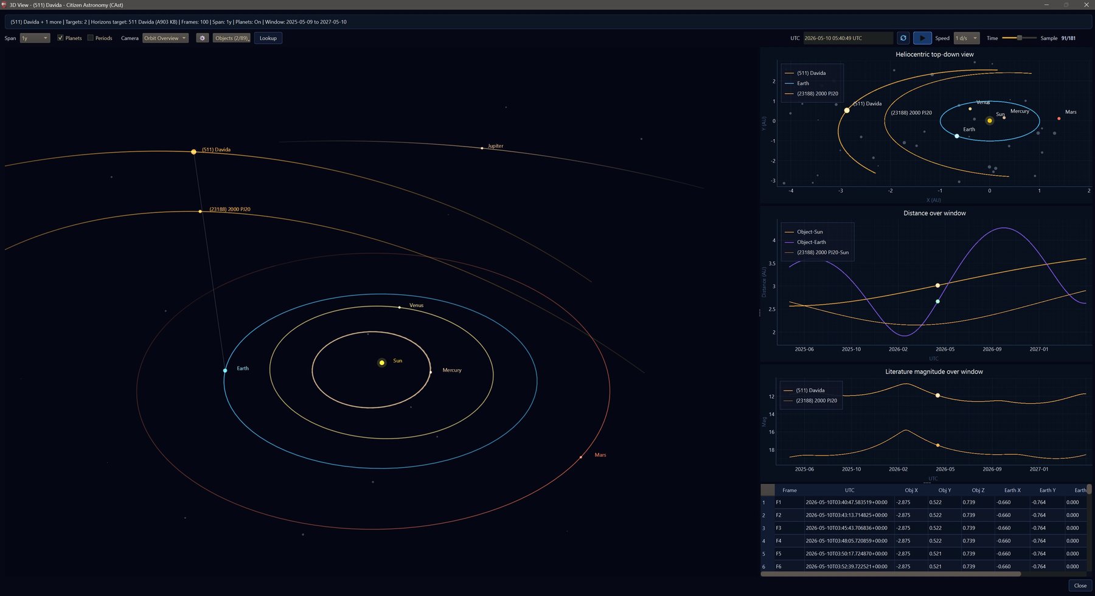This screenshot has height=596, width=1095.
Task: Select table row F6
Action: 924,566
